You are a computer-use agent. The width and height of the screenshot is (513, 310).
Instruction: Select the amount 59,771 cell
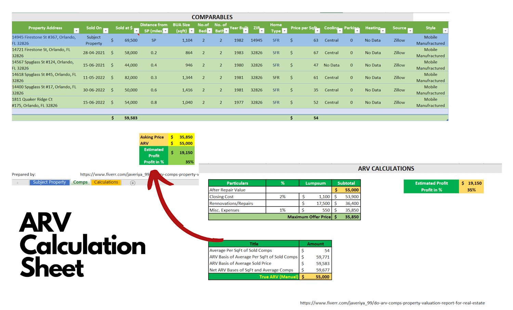click(315, 257)
